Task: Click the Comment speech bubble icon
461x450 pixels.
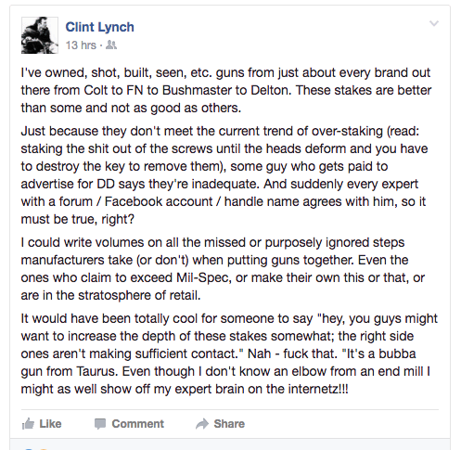Action: [x=100, y=424]
